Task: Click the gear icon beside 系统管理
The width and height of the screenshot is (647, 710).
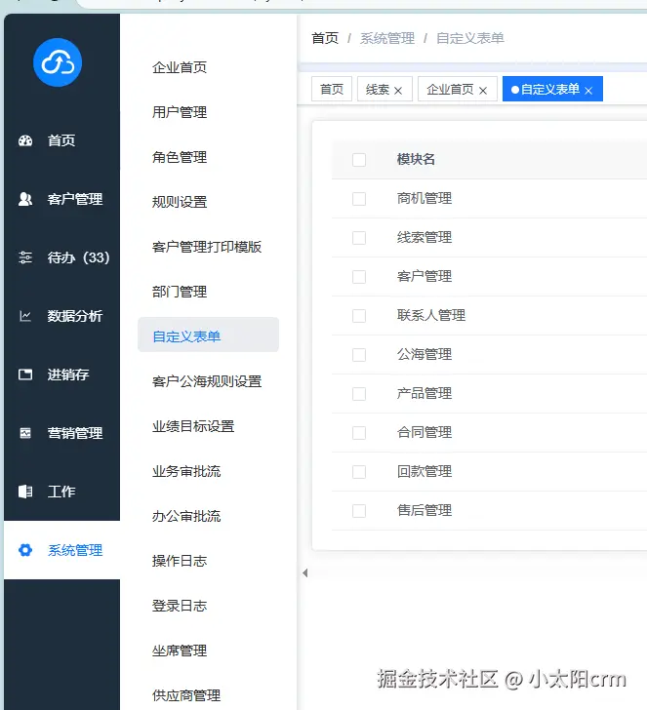Action: [x=25, y=550]
